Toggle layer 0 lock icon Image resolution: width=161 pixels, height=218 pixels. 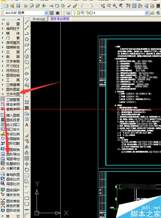tap(87, 13)
